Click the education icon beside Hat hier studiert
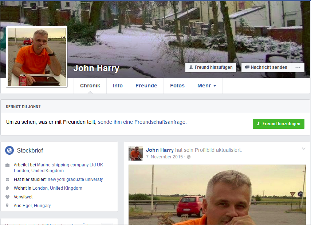The image size is (311, 225). click(x=7, y=179)
